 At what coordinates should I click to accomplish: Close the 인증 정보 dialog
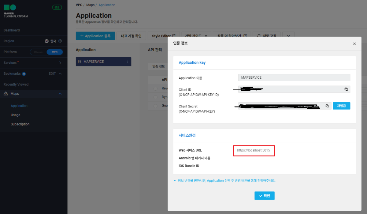pyautogui.click(x=354, y=44)
